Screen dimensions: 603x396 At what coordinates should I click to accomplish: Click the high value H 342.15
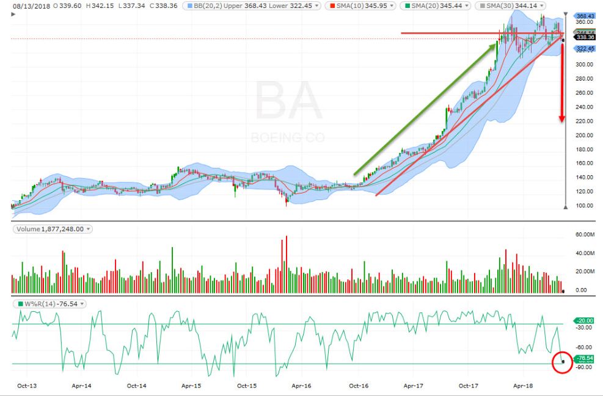click(x=99, y=5)
